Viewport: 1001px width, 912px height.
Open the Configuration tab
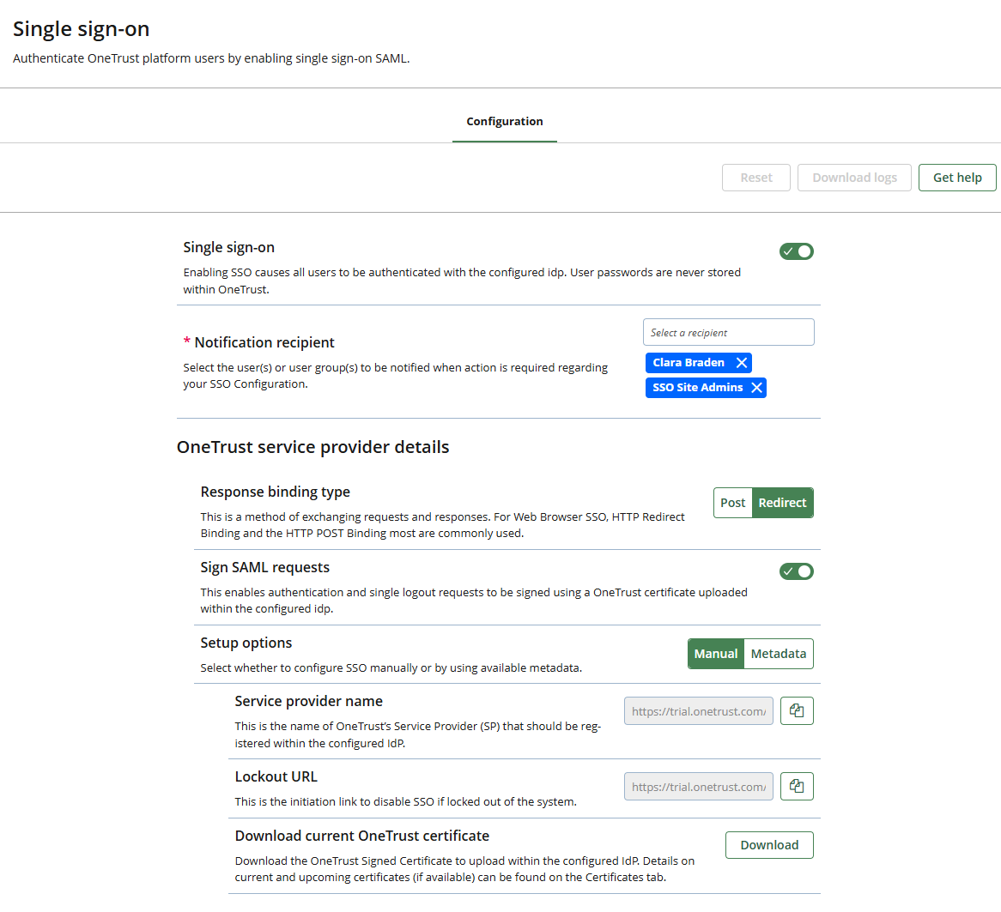click(504, 121)
